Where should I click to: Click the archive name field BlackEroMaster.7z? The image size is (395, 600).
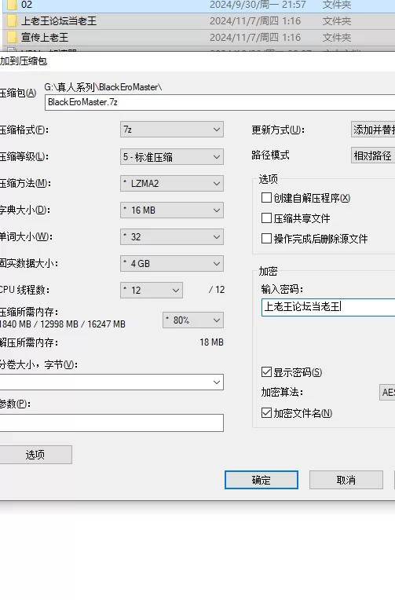click(x=220, y=103)
